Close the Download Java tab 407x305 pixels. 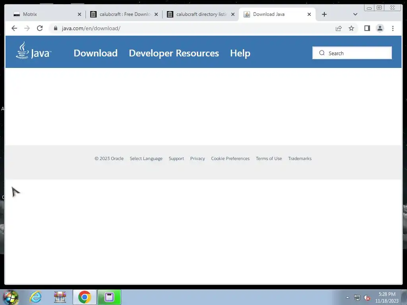pyautogui.click(x=309, y=14)
